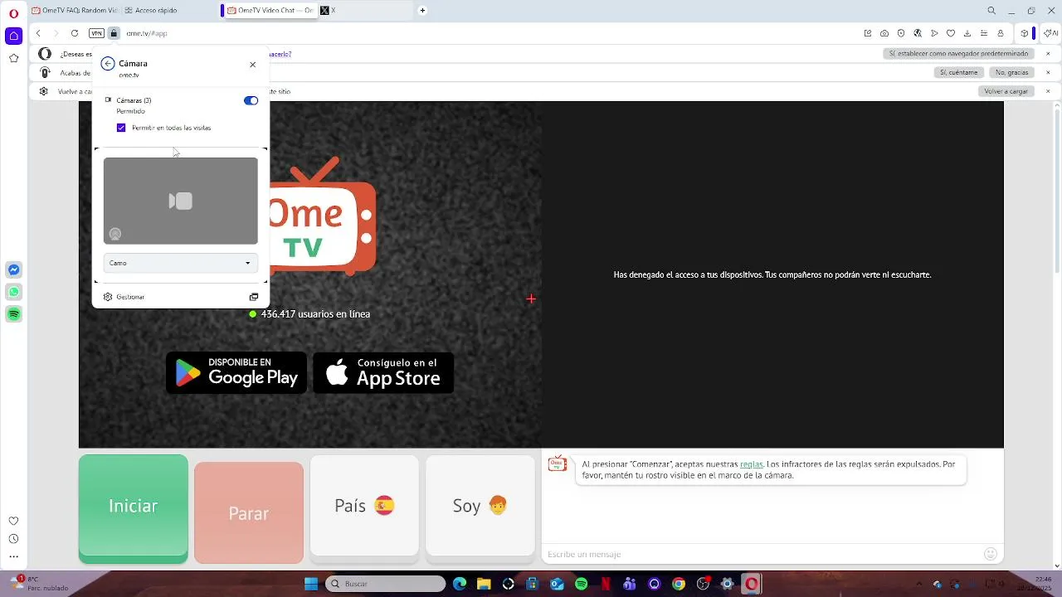
Task: Open Google Chrome from the taskbar
Action: pyautogui.click(x=679, y=584)
